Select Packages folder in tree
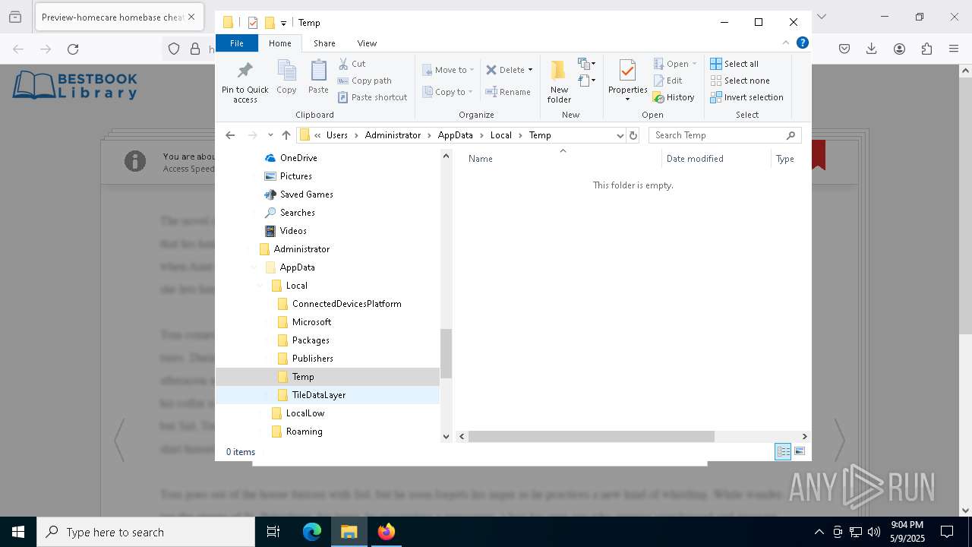 (311, 340)
